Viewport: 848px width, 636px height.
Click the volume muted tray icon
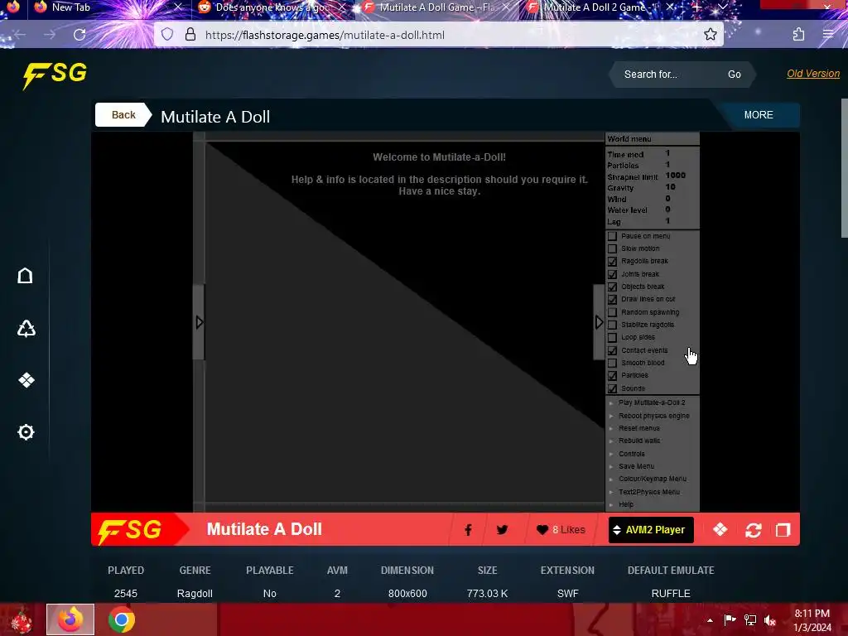[x=770, y=620]
